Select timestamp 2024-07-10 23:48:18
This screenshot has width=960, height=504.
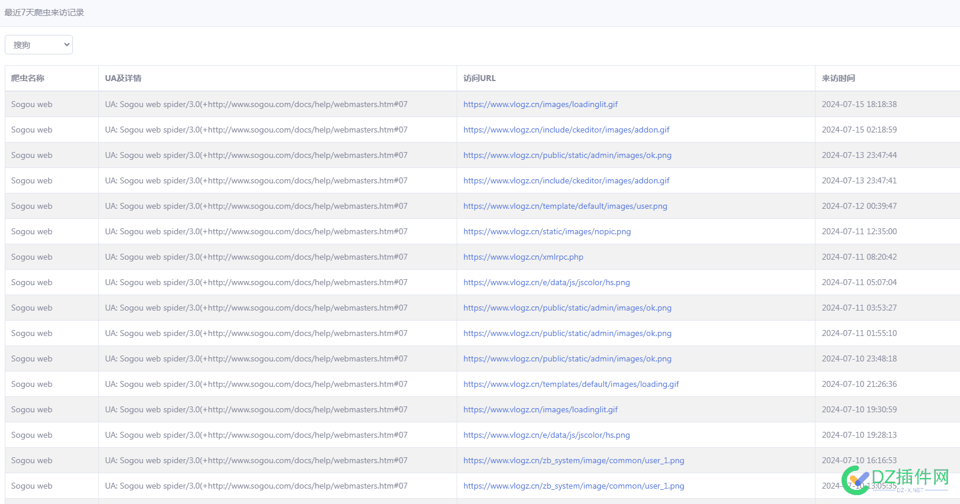pos(859,358)
